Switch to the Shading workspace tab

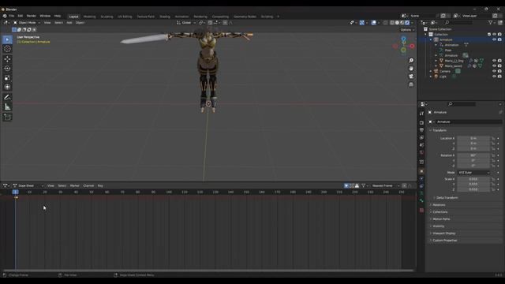tap(165, 17)
